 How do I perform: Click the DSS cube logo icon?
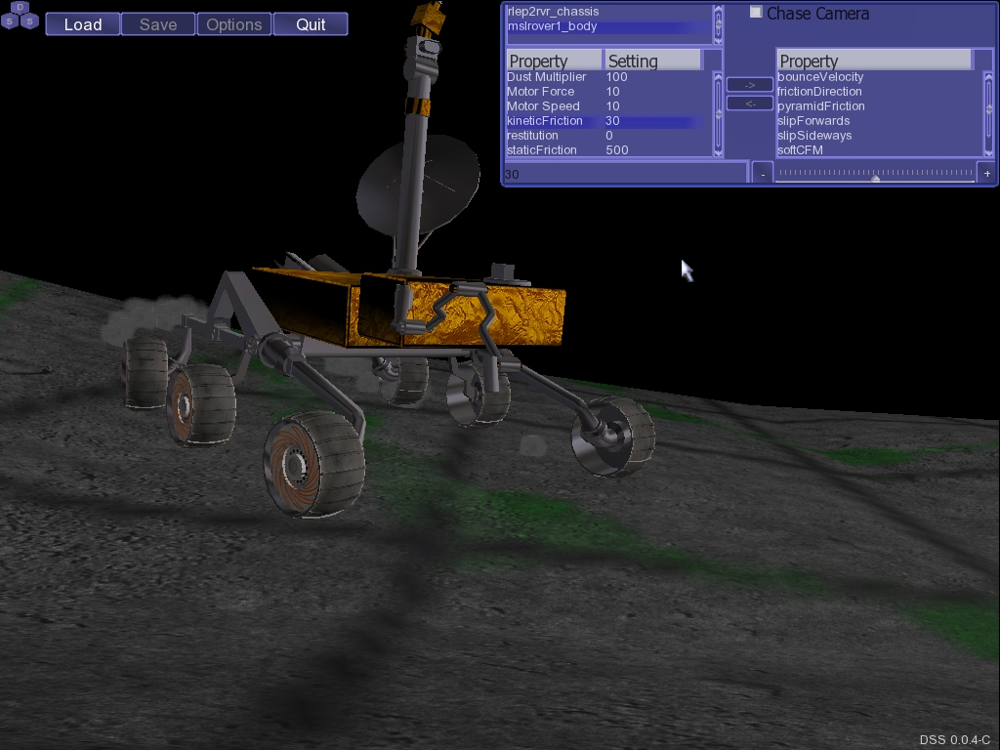[20, 16]
